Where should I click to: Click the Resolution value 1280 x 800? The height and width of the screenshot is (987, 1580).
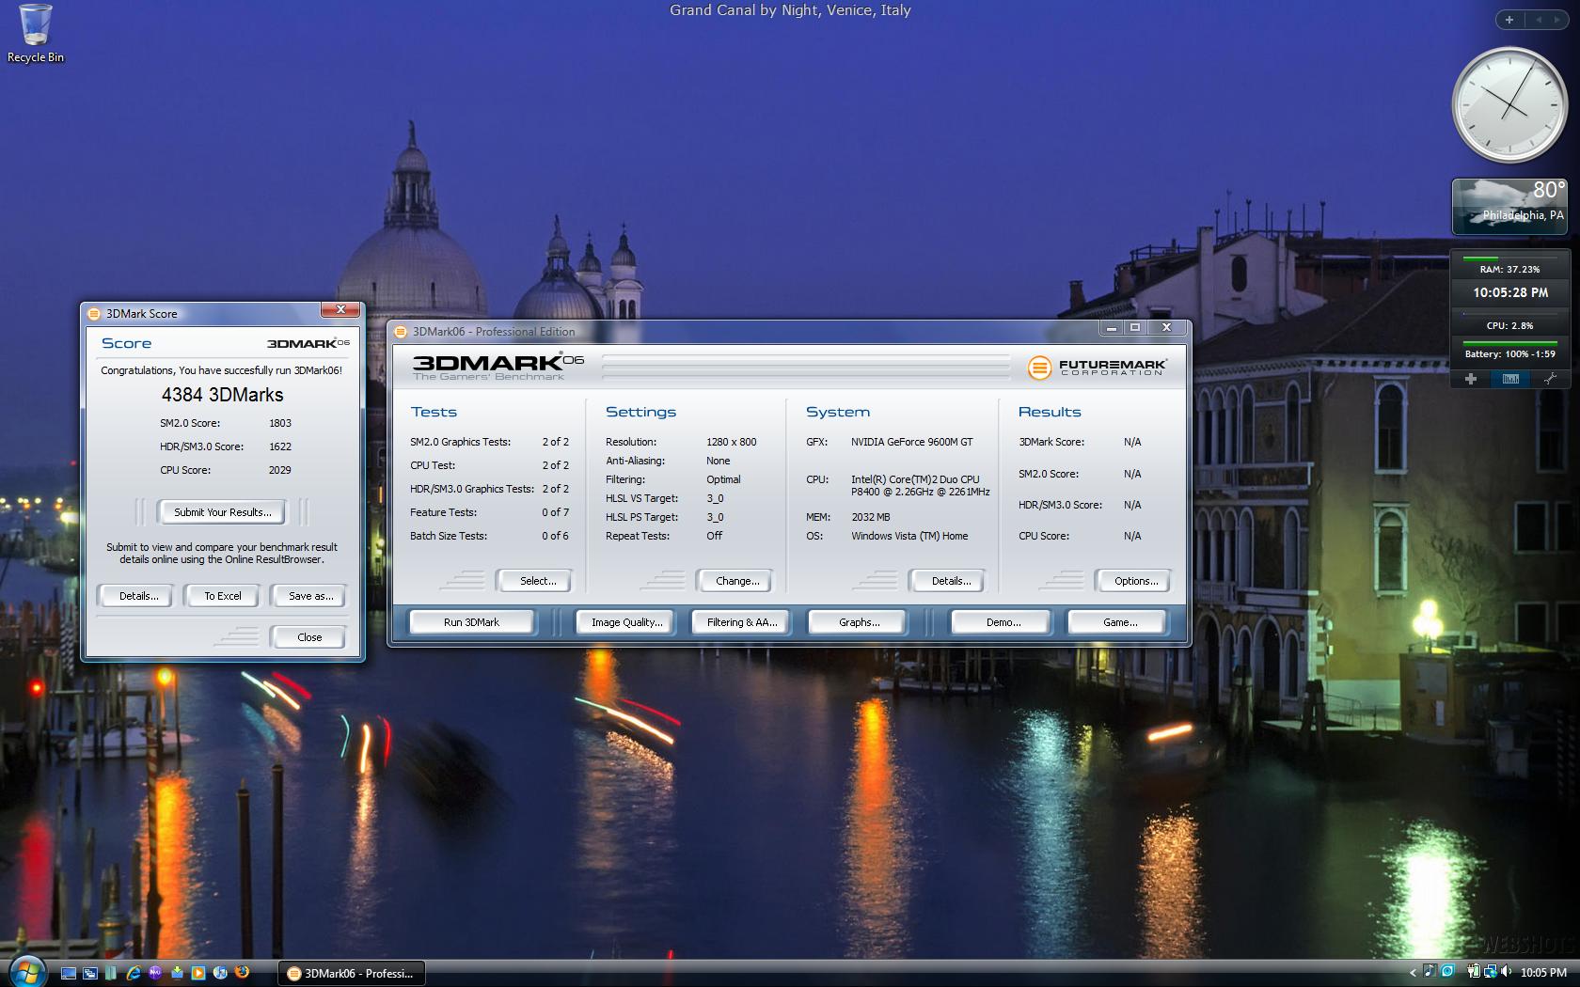tap(731, 442)
